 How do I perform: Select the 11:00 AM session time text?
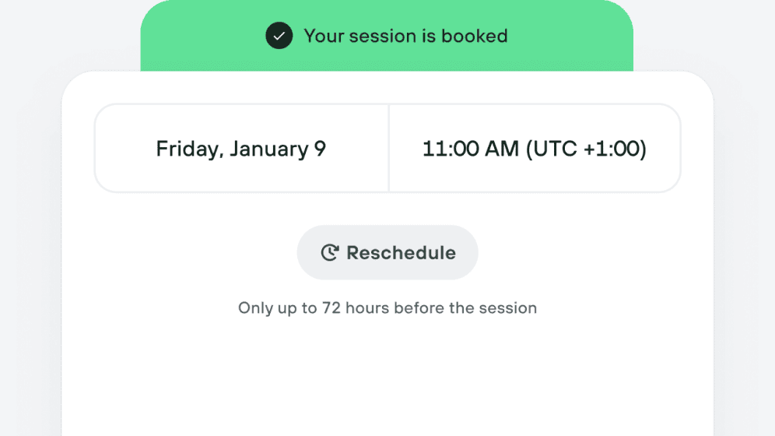pyautogui.click(x=470, y=149)
